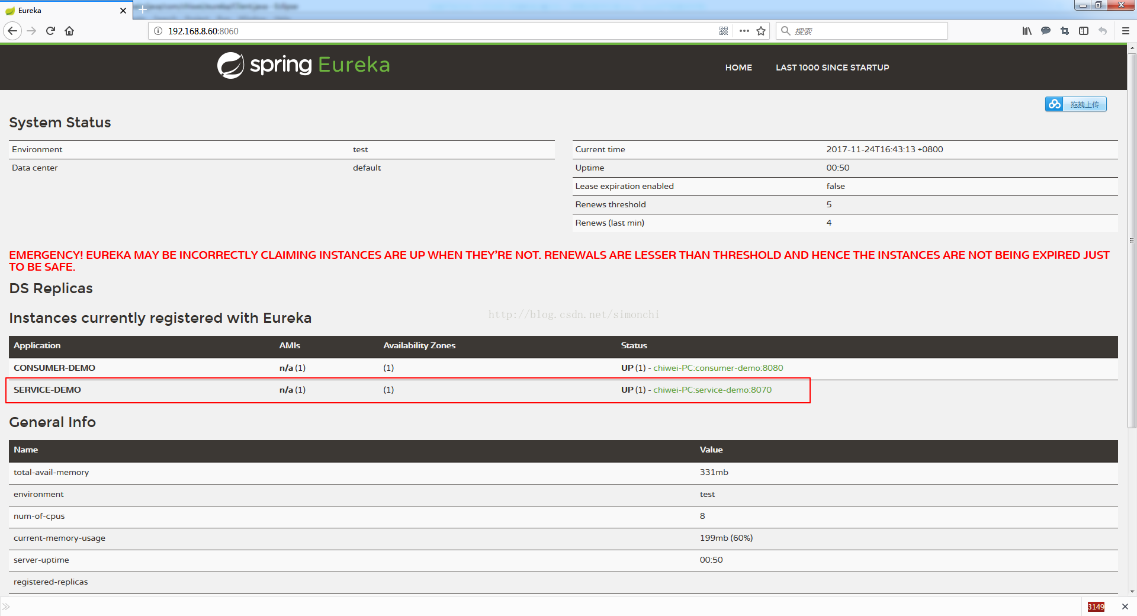The image size is (1137, 616).
Task: Click the CONSUMER-DEMO application name
Action: point(54,368)
